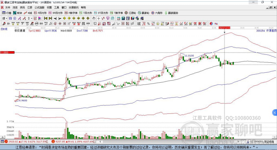Switch to K线 view button
The image size is (277, 150).
[28, 13]
